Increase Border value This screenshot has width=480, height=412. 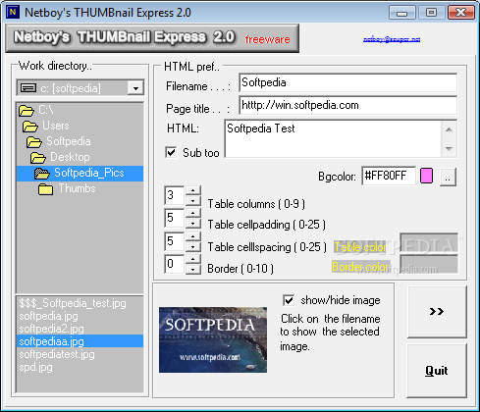coord(193,259)
